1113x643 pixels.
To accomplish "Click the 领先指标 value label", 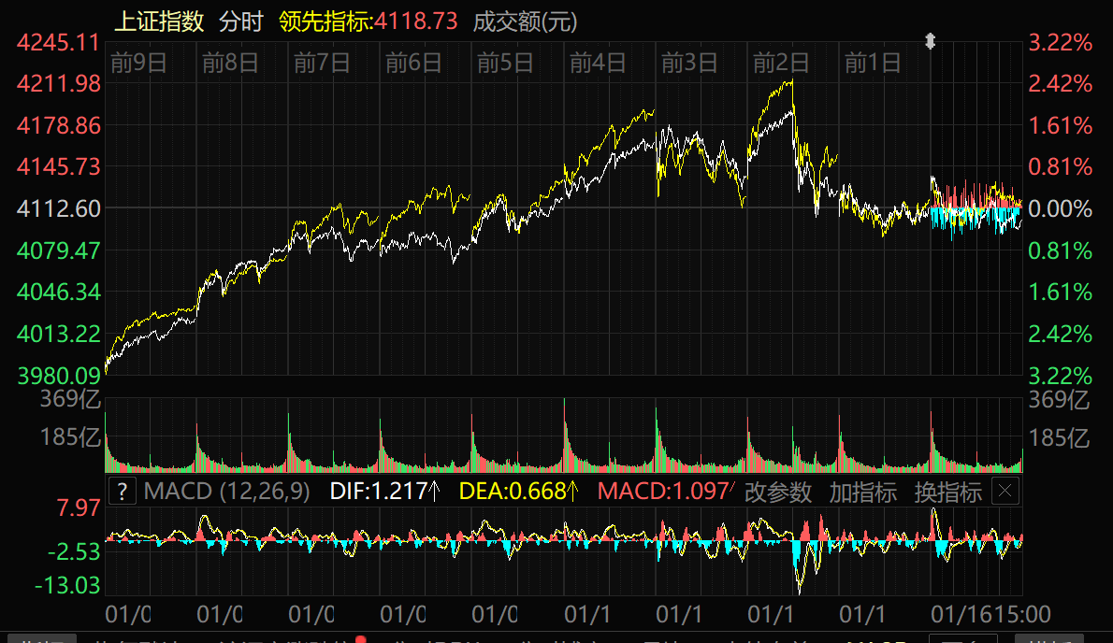I will coord(369,21).
